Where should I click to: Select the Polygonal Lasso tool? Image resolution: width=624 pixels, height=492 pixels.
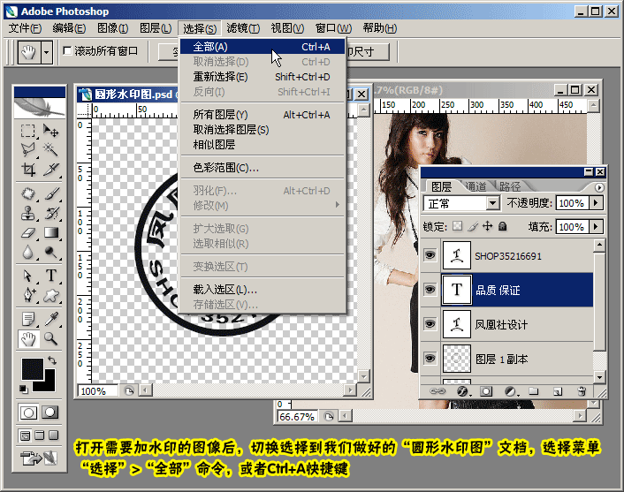click(28, 150)
